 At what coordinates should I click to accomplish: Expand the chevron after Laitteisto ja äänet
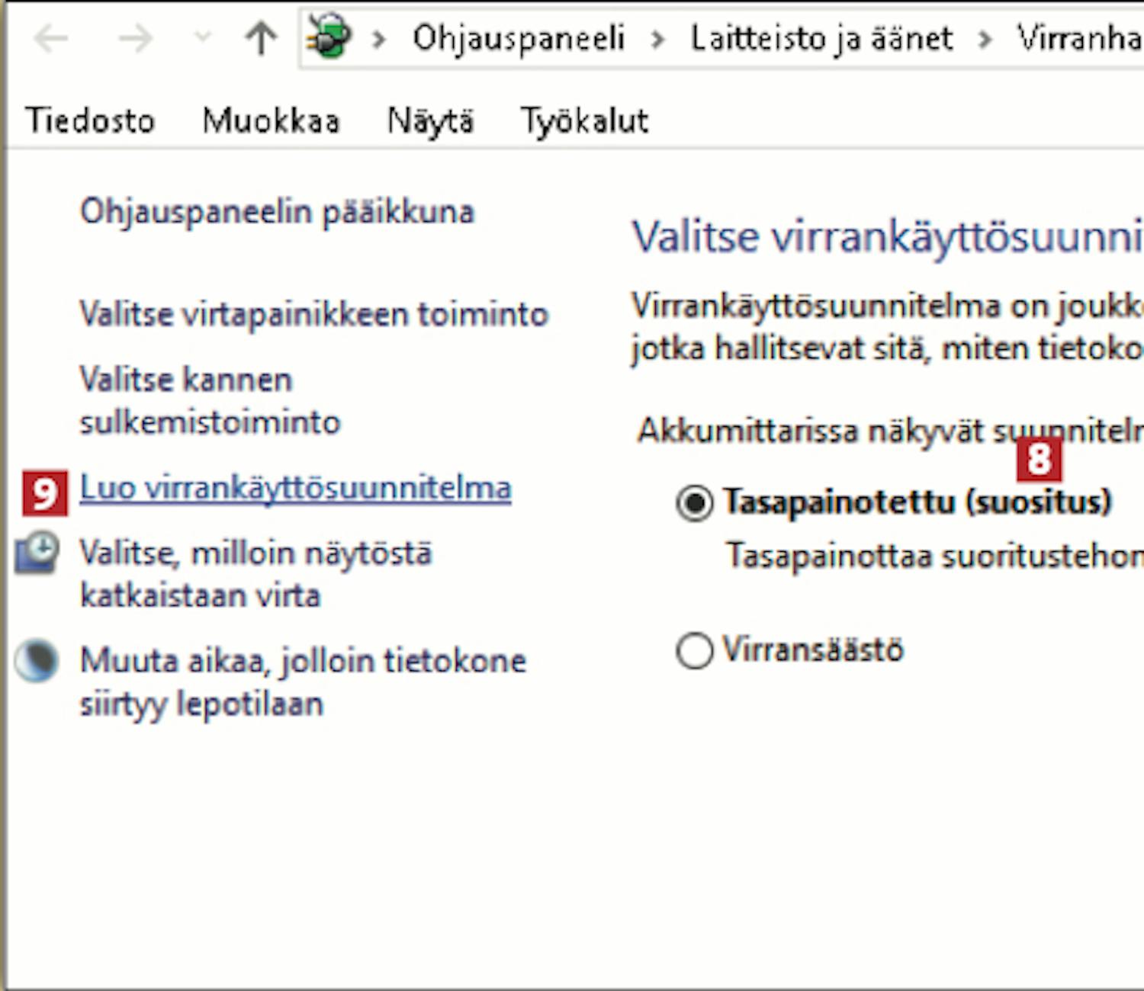click(x=985, y=38)
